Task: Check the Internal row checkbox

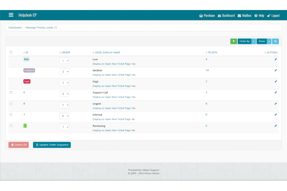Action: (11, 115)
